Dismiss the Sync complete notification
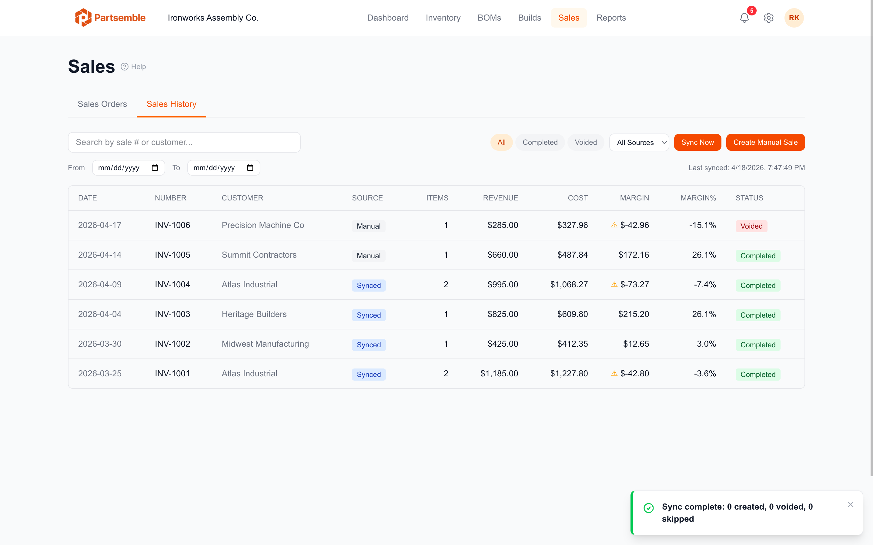This screenshot has width=873, height=545. pyautogui.click(x=850, y=504)
